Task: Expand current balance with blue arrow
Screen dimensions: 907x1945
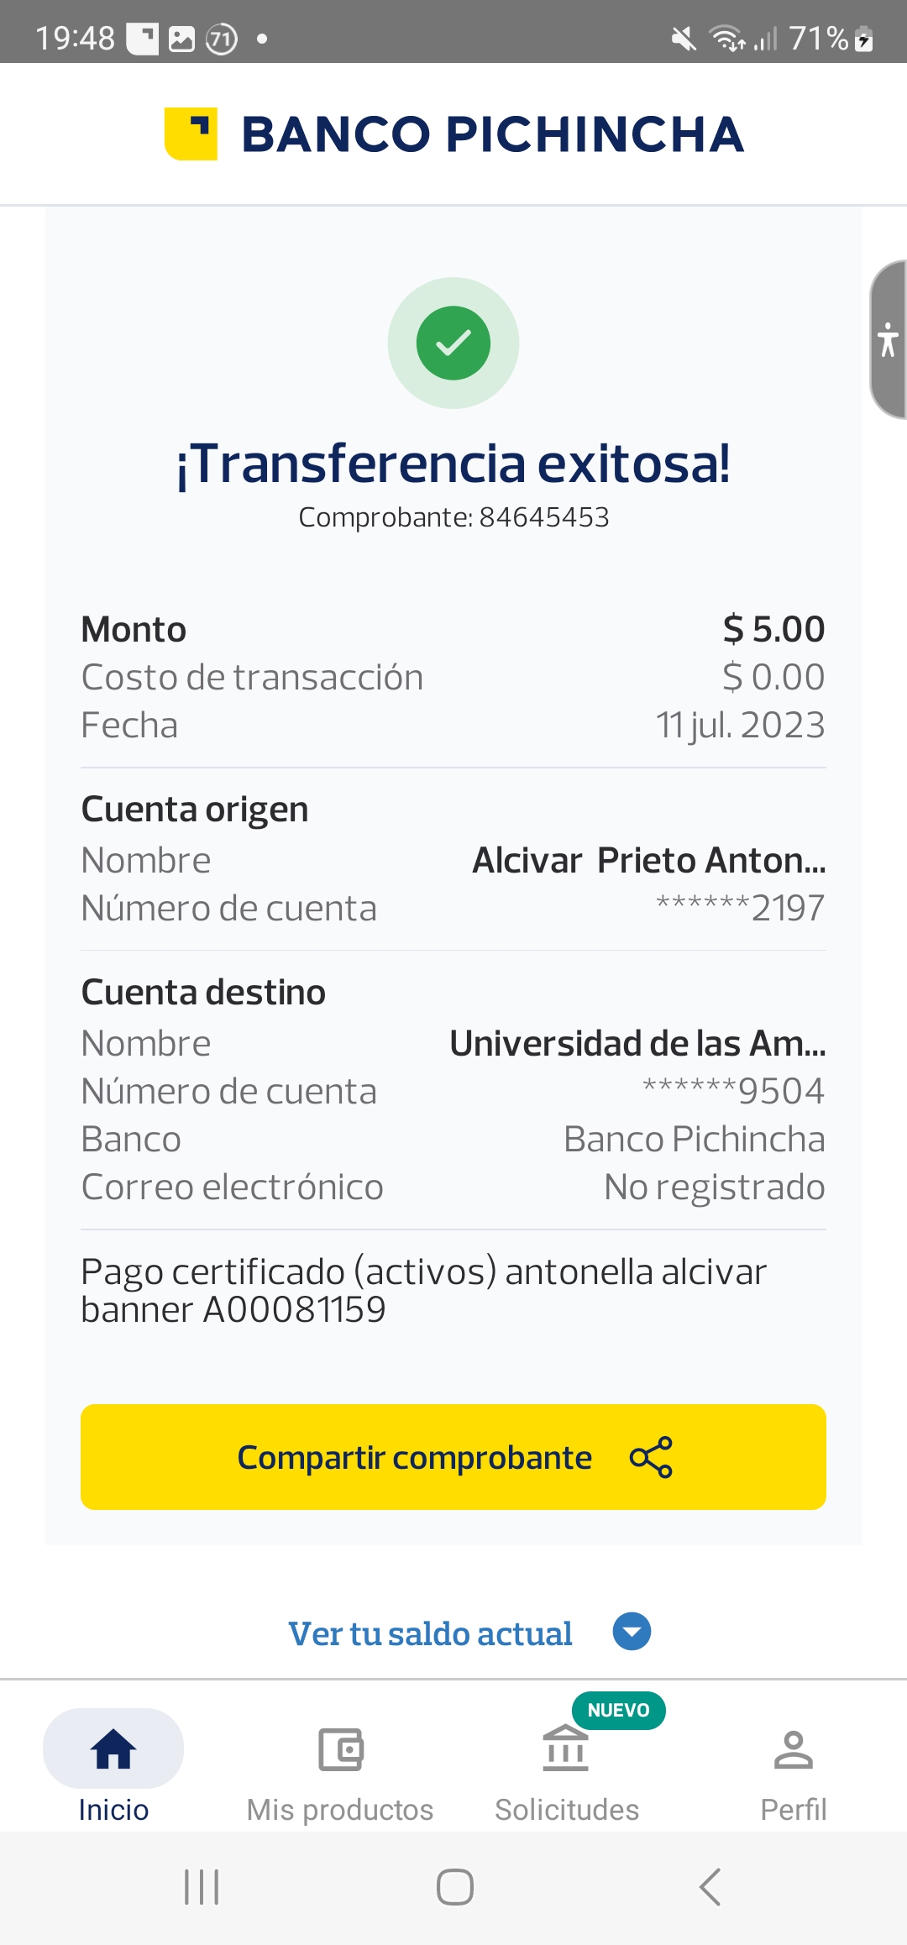Action: coord(632,1632)
